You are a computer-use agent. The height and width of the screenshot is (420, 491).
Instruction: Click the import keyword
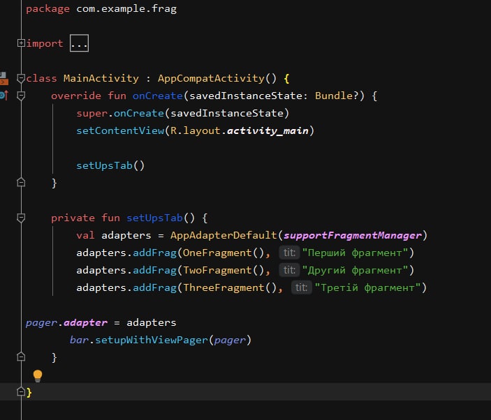45,44
